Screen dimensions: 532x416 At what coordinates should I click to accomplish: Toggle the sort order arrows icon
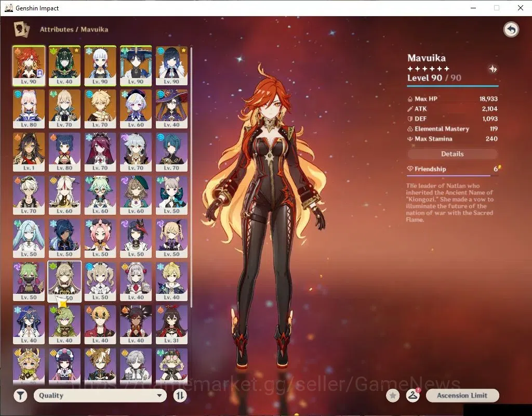click(180, 395)
